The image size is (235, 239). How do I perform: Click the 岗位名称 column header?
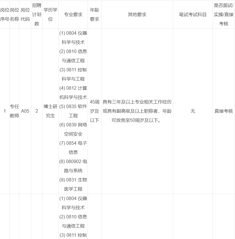click(x=14, y=15)
